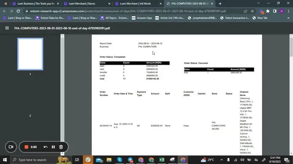Select the FHL-COMPUTERS PDF tab

pos(190,3)
